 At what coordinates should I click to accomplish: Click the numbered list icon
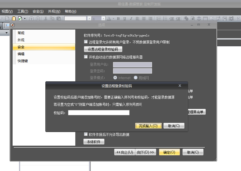click(159, 18)
